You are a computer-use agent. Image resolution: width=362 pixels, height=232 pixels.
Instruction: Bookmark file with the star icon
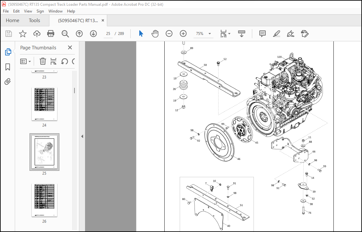pyautogui.click(x=22, y=34)
